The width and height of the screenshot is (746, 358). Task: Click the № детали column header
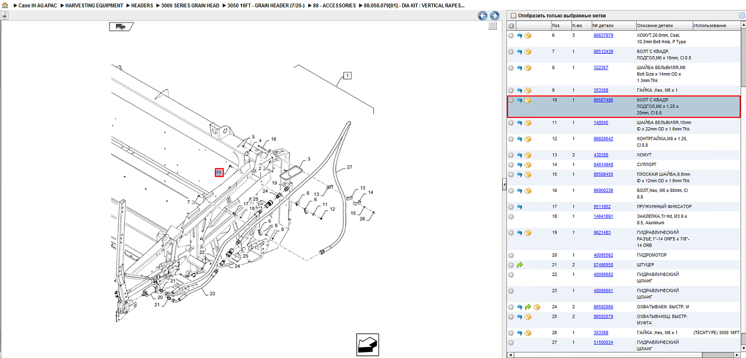point(613,26)
